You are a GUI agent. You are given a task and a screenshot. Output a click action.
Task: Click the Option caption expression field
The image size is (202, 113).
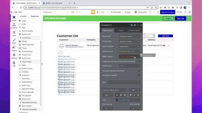point(129,56)
